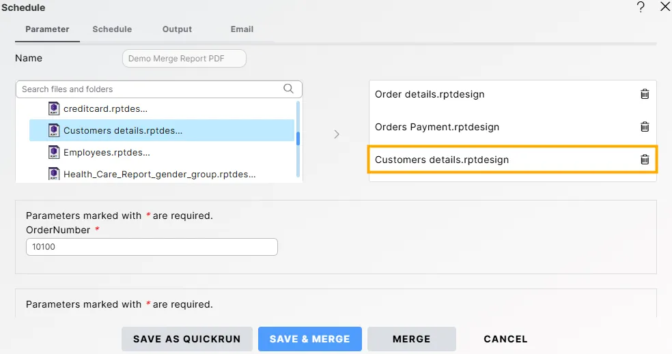Remove Orders Payment.rptdesign with trash icon
Viewport: 672px width, 354px height.
click(x=644, y=127)
